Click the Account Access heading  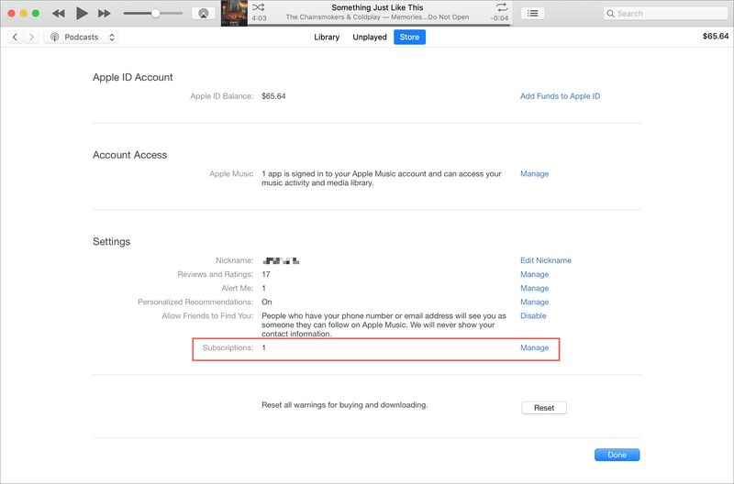coord(129,155)
